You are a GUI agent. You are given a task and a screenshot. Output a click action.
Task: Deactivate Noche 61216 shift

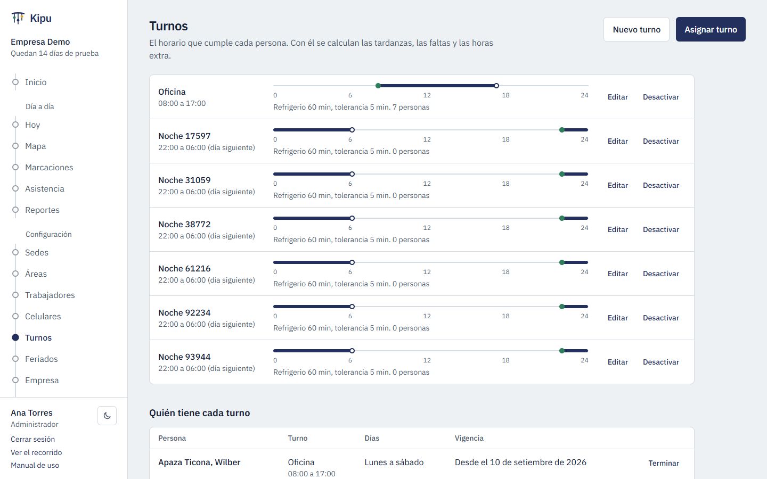(661, 274)
